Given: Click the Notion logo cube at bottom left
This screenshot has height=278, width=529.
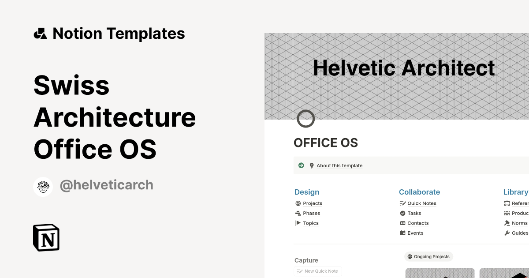Looking at the screenshot, I should pyautogui.click(x=46, y=238).
